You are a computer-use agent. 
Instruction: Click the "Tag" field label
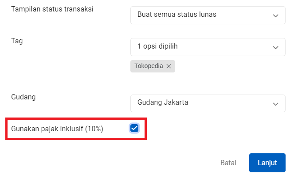[17, 41]
